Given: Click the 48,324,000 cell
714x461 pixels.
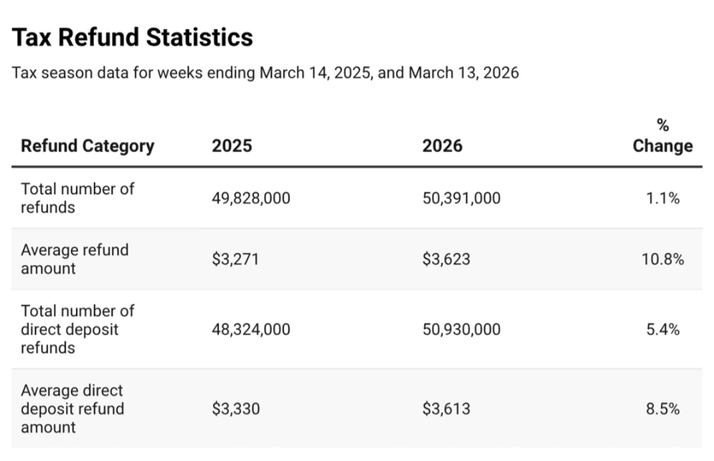Looking at the screenshot, I should [x=251, y=330].
